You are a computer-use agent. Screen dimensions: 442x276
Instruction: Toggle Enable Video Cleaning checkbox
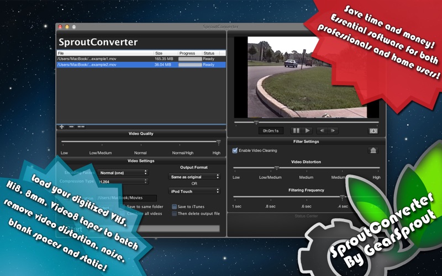[x=235, y=150]
